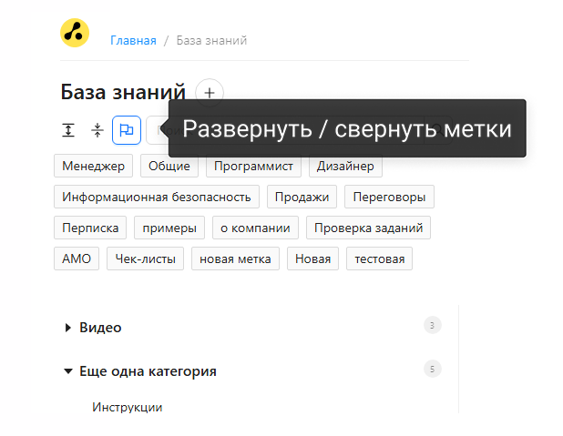Click the Еще одна категория count badge
This screenshot has width=563, height=436.
click(433, 369)
